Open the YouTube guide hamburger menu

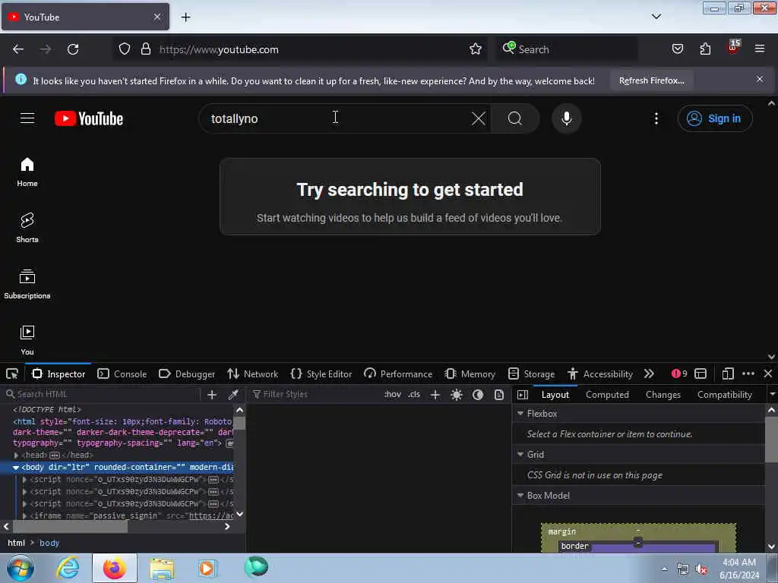pos(27,118)
